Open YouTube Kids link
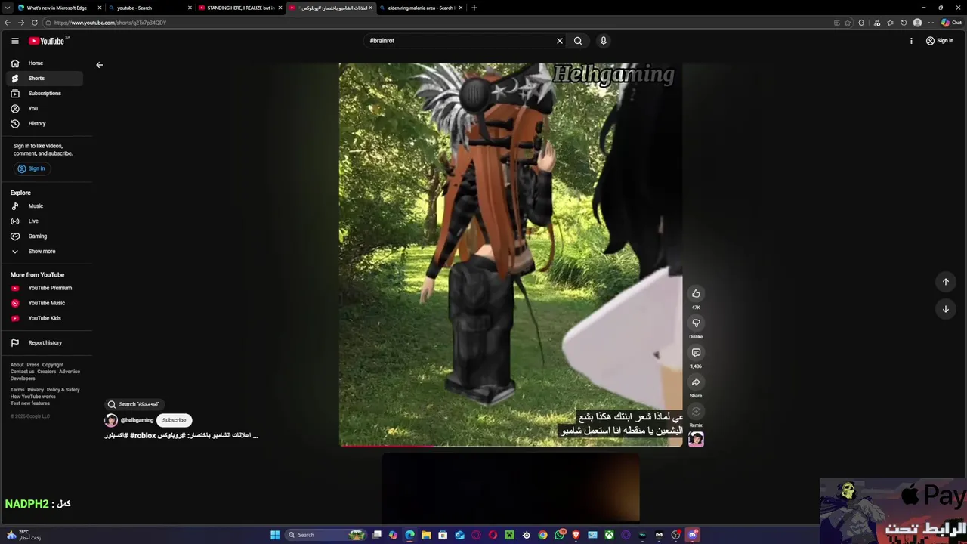Viewport: 967px width, 544px height. (x=46, y=318)
